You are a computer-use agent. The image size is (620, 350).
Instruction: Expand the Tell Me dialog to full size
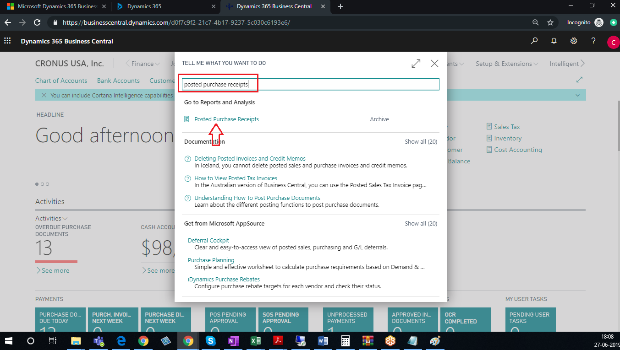(x=416, y=64)
